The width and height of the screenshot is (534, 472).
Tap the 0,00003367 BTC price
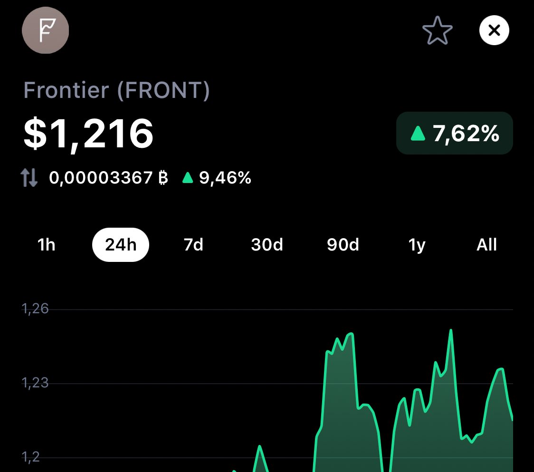coord(109,178)
